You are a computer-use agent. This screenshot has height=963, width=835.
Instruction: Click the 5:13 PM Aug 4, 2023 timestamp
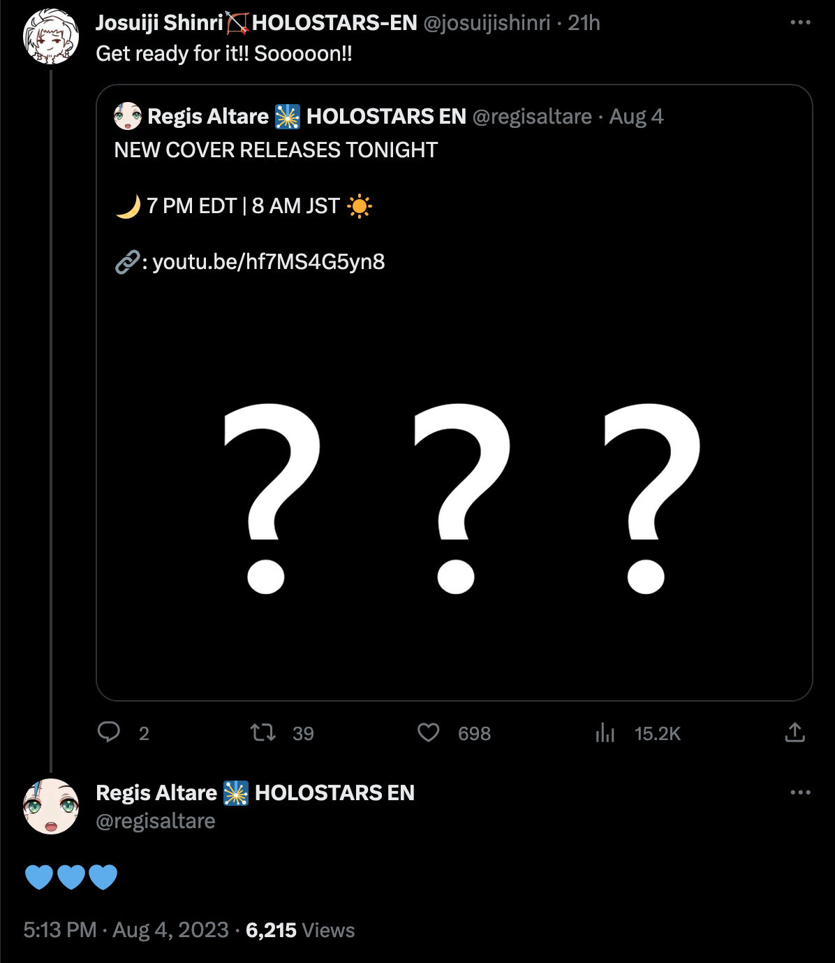(x=126, y=930)
